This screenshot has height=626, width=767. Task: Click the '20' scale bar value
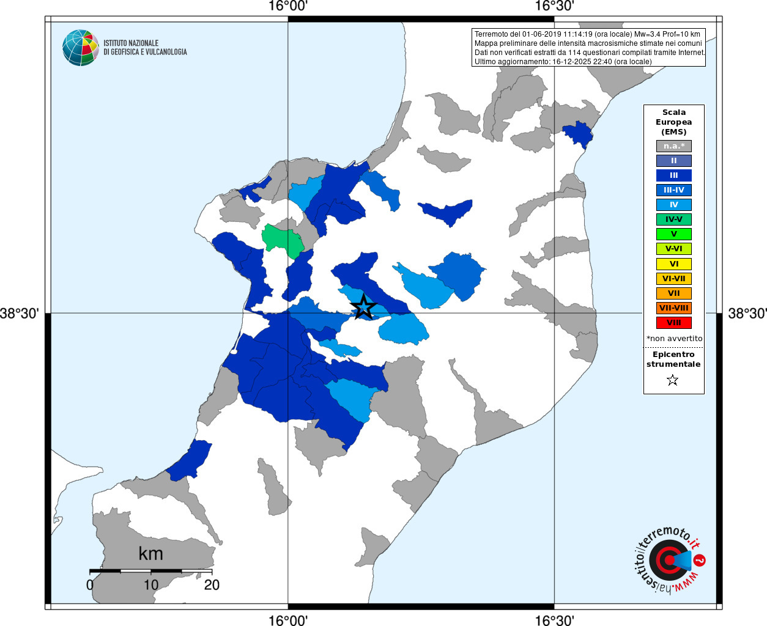tap(212, 584)
